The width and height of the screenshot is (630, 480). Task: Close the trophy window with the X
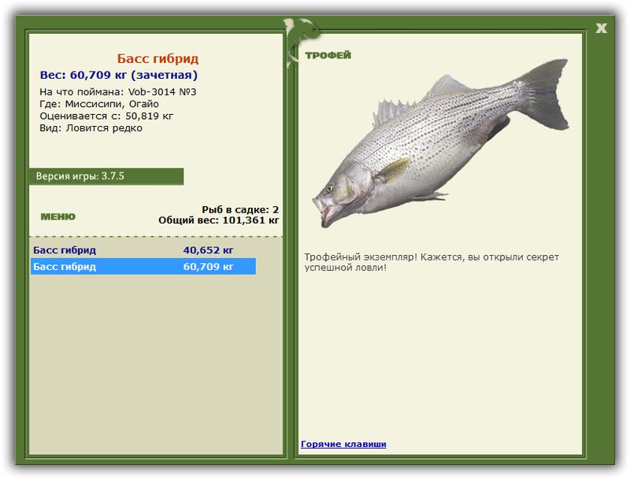point(601,28)
